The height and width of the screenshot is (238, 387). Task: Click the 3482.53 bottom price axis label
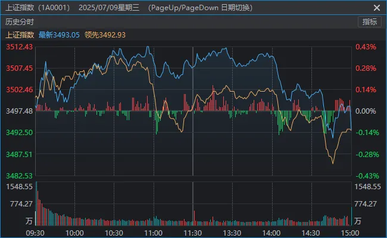(x=19, y=176)
